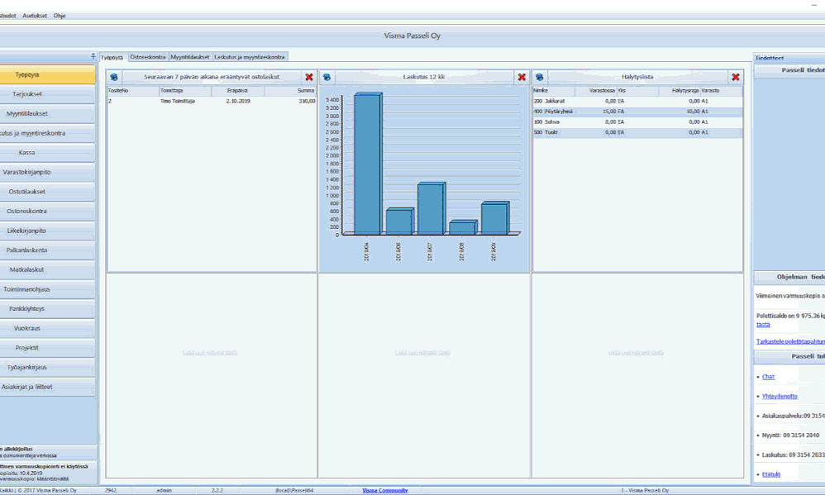The image size is (825, 495).
Task: Select the 'Sohva' row in Hälytyslista
Action: (x=637, y=122)
